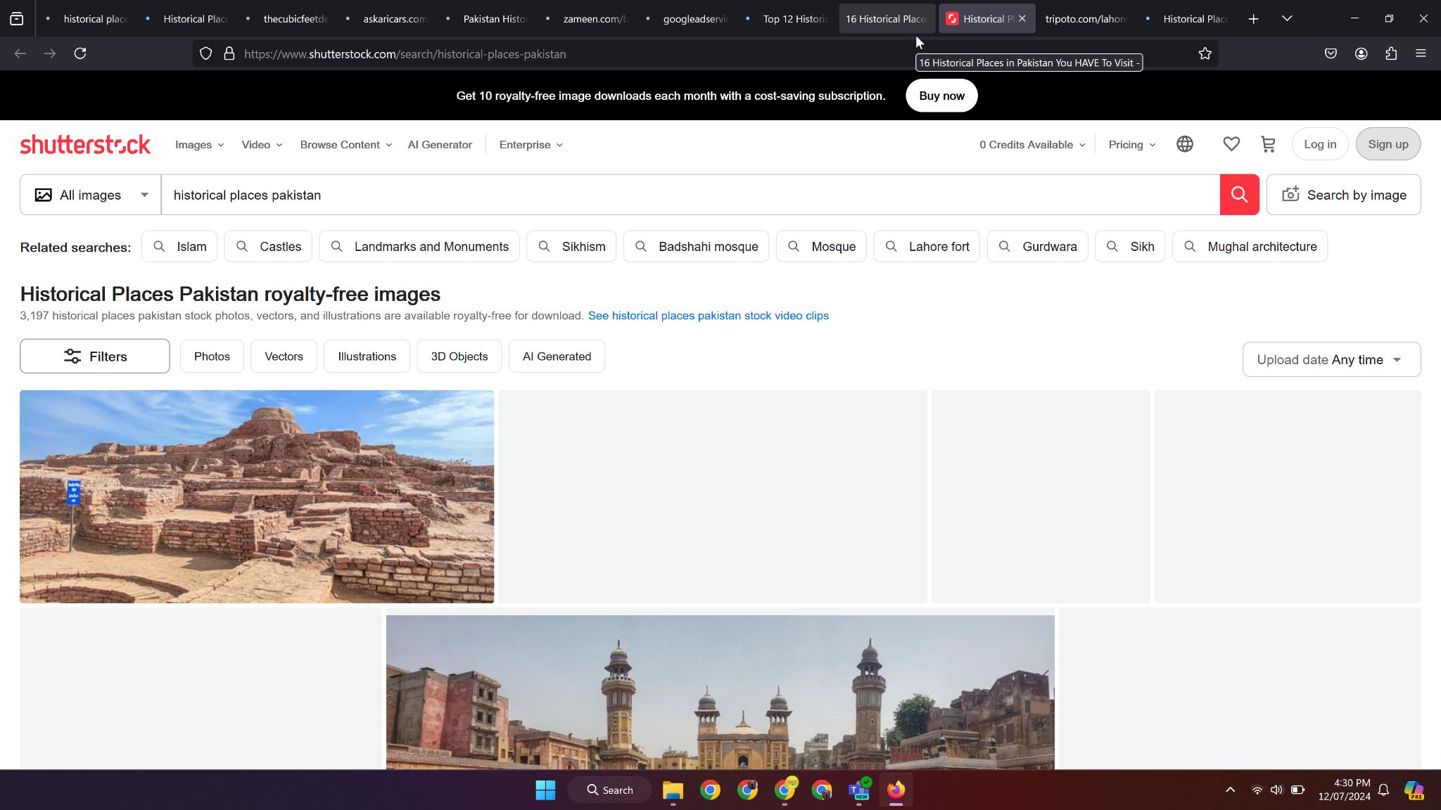
Task: Expand 0 Credits Available dropdown
Action: (x=1032, y=145)
